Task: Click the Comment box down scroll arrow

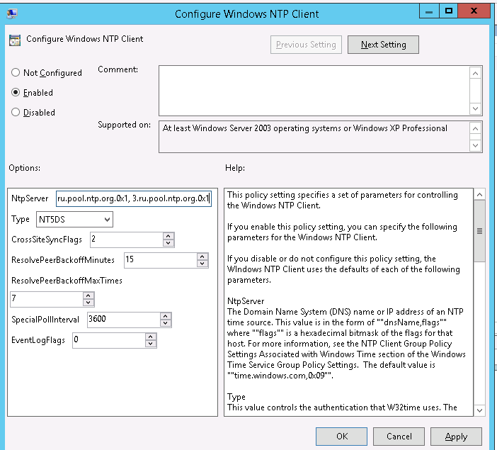Action: point(475,108)
